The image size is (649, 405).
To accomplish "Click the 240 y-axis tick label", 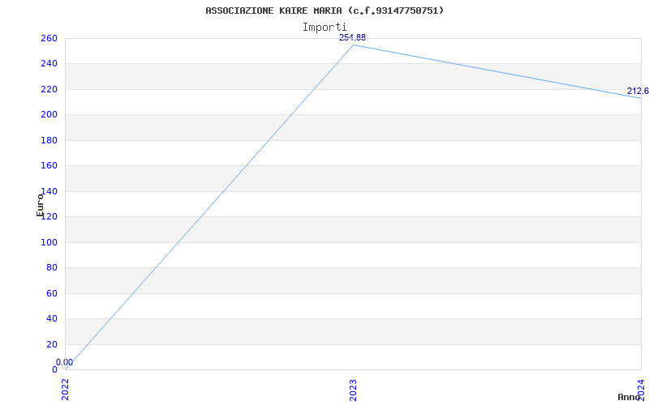I will point(49,64).
